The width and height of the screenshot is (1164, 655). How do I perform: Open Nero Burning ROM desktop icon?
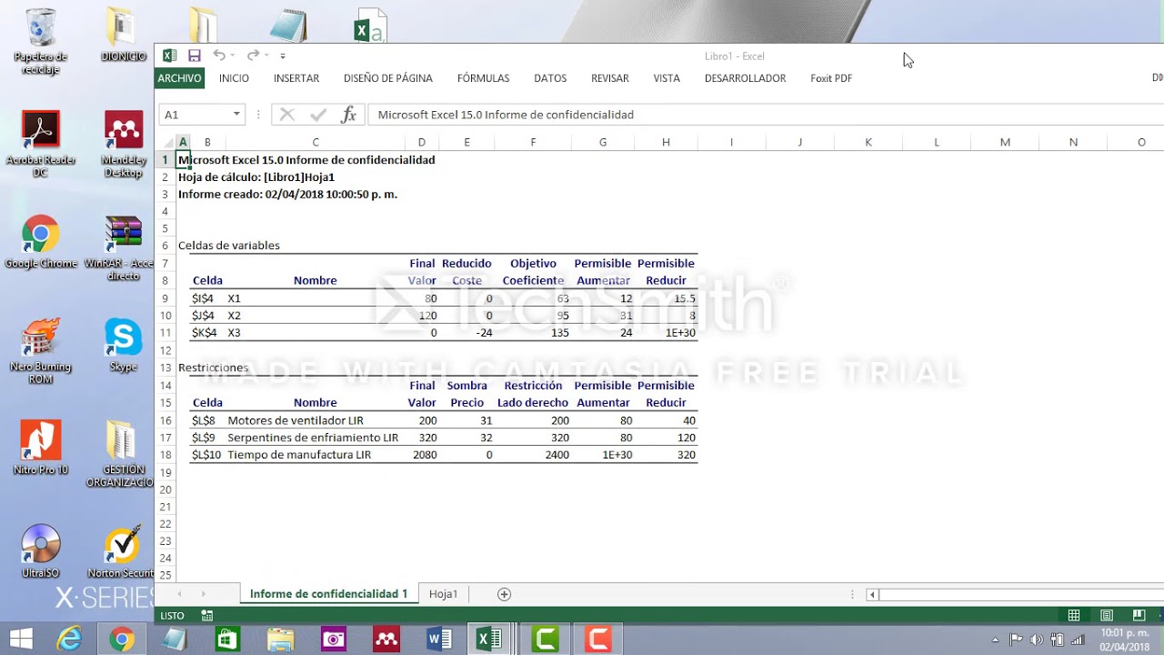(41, 351)
